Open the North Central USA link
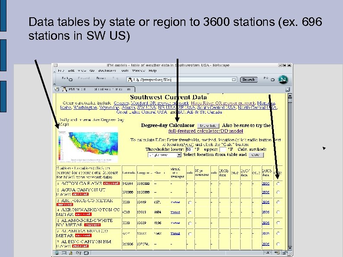Viewport: 343px width, 257px height. [257, 108]
